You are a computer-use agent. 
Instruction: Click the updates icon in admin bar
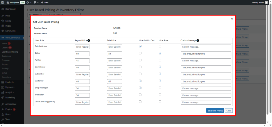click(x=28, y=2)
